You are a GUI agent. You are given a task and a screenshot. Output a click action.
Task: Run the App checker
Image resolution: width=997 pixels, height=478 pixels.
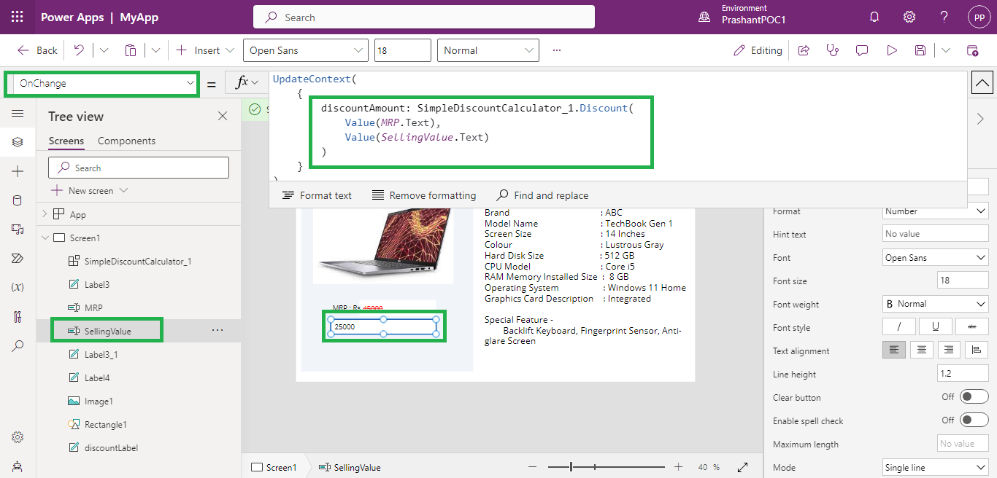832,50
